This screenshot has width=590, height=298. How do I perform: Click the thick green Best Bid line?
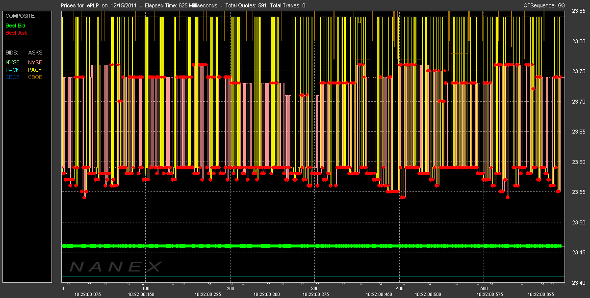click(x=311, y=245)
